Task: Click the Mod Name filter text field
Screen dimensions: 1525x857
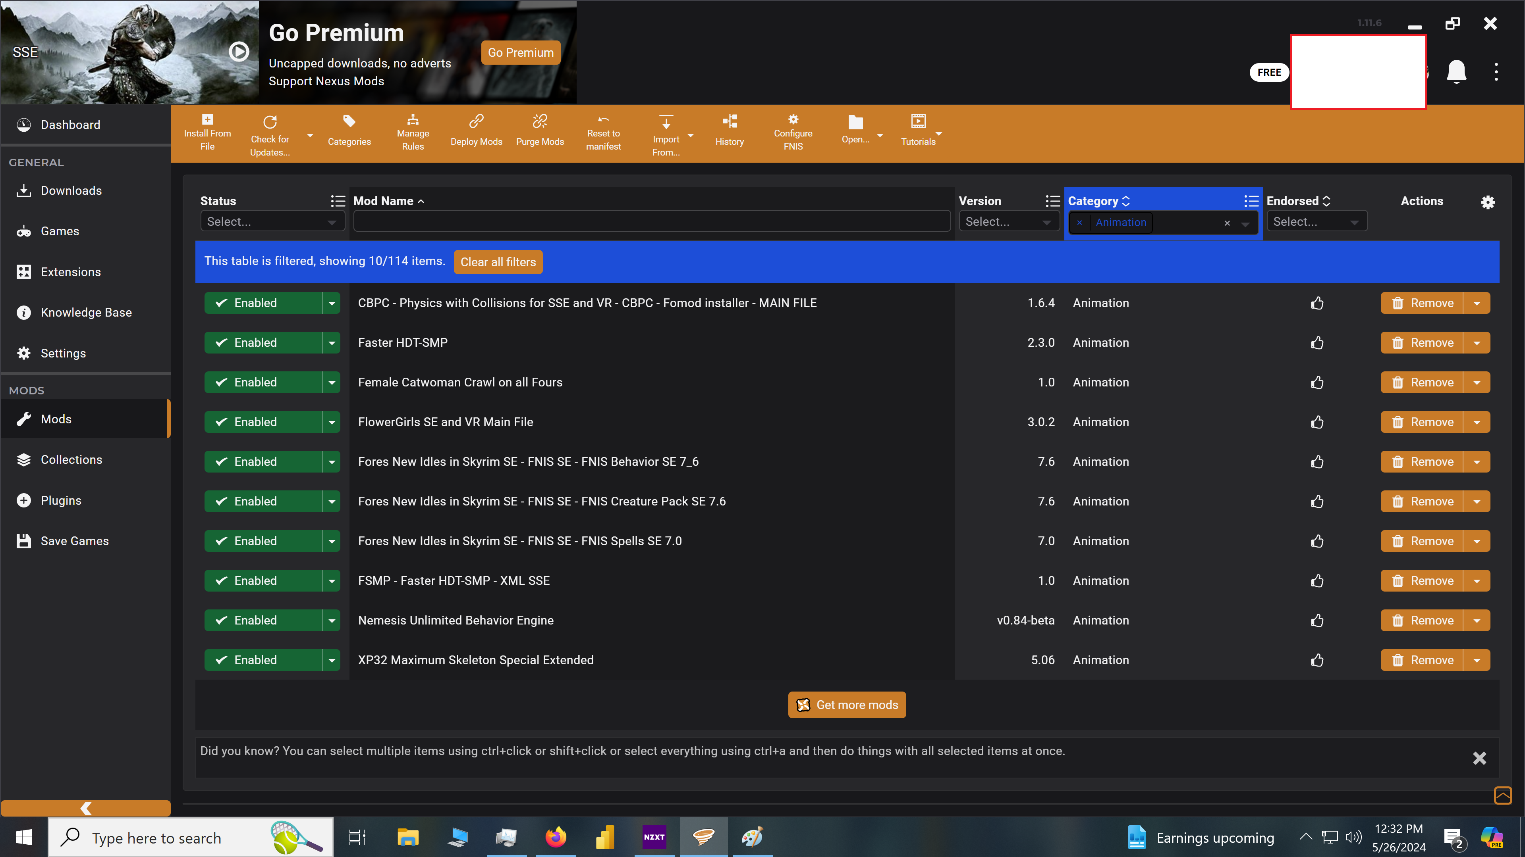Action: (x=651, y=222)
